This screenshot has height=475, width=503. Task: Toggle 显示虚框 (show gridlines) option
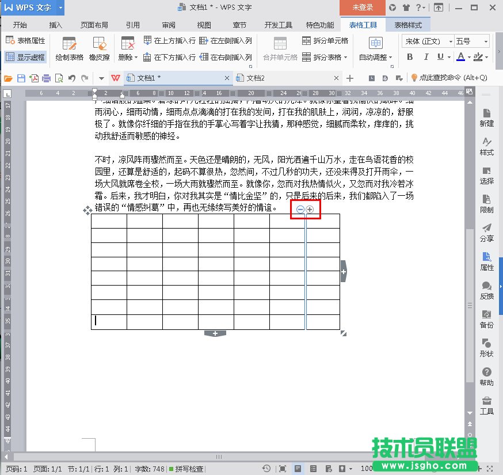(x=25, y=57)
